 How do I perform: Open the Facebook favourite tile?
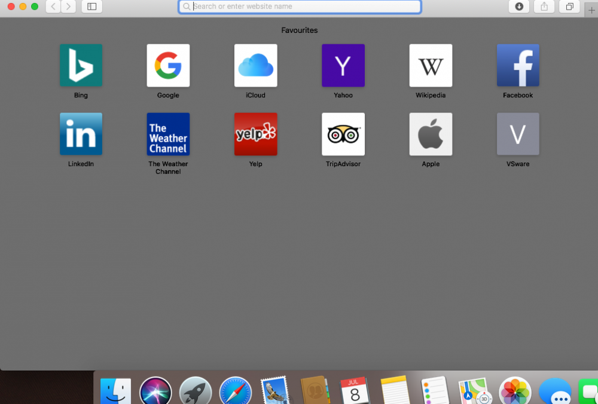click(518, 65)
